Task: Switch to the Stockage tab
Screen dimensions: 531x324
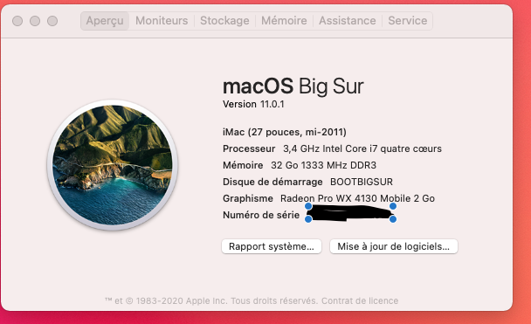Action: [224, 21]
